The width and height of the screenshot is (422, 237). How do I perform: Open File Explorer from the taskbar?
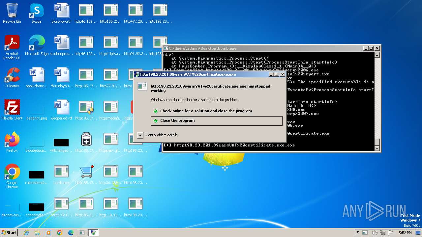point(37,233)
